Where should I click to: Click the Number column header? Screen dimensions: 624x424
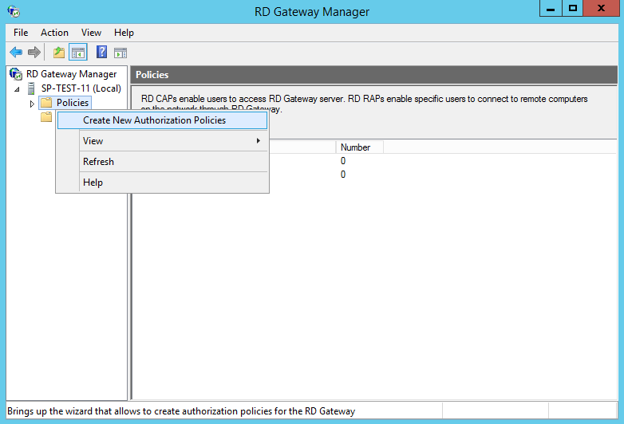click(x=356, y=147)
